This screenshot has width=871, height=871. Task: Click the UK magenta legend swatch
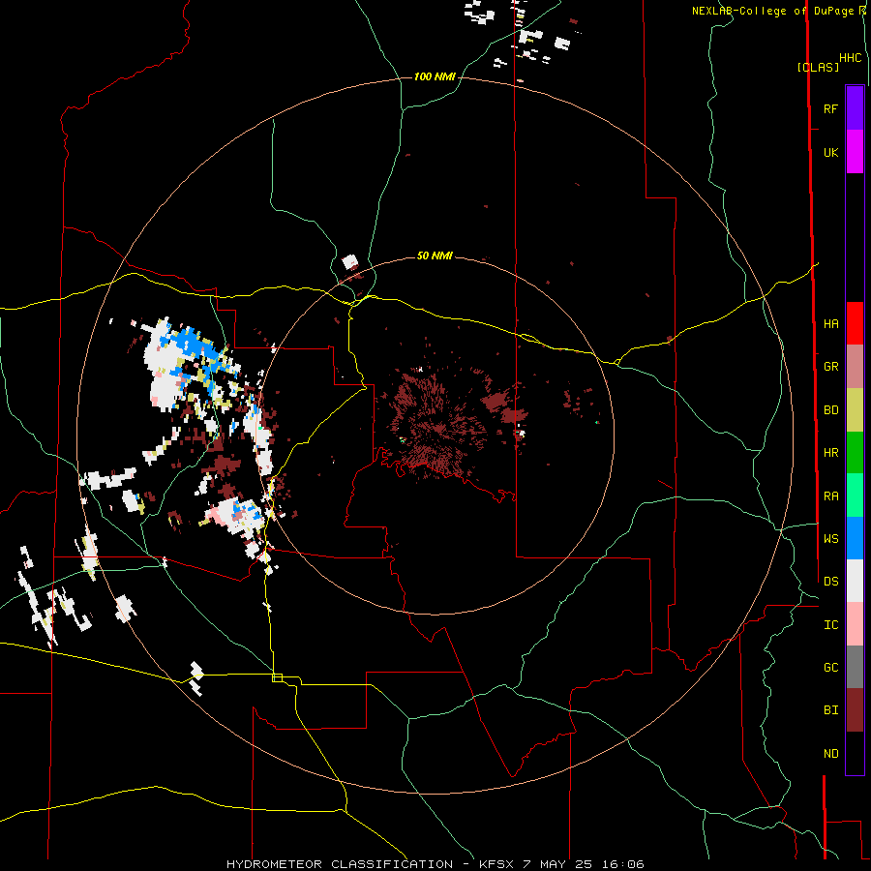pos(855,152)
